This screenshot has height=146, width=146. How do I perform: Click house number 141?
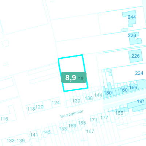pyautogui.click(x=34, y=135)
